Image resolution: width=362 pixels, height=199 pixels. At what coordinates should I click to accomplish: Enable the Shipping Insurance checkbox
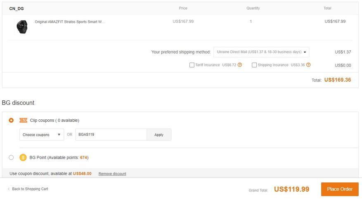[x=254, y=65]
